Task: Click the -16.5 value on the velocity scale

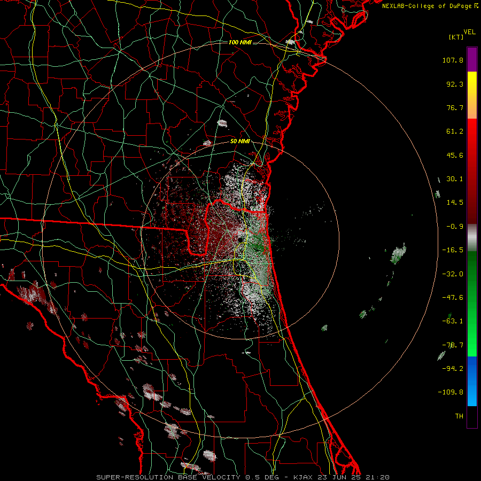Action: coord(453,250)
